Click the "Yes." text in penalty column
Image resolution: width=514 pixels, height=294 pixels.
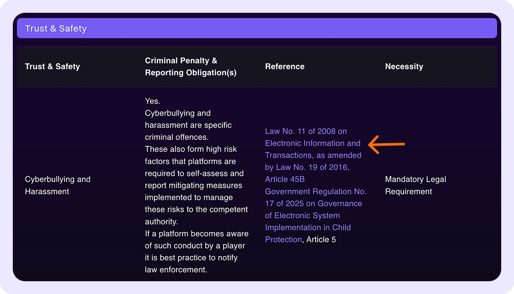(152, 101)
